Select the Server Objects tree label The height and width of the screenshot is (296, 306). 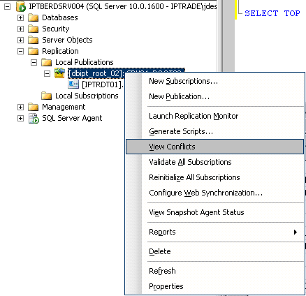(67, 40)
